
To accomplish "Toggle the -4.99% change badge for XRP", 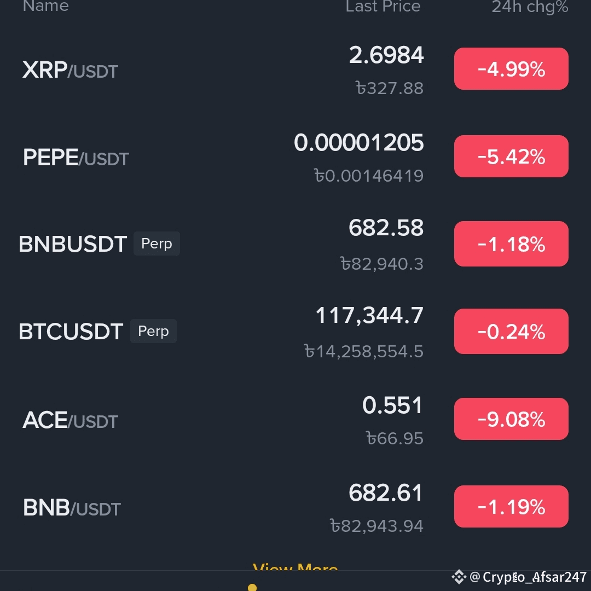I will (x=511, y=69).
